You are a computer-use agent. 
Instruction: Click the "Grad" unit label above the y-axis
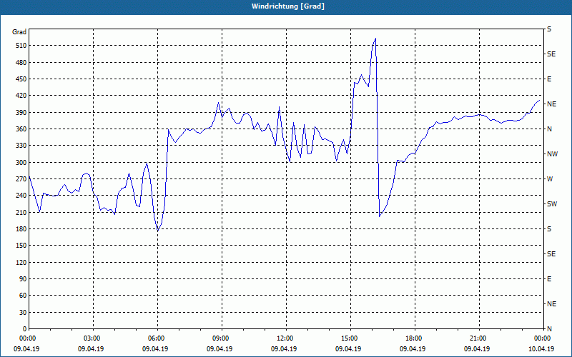click(19, 32)
